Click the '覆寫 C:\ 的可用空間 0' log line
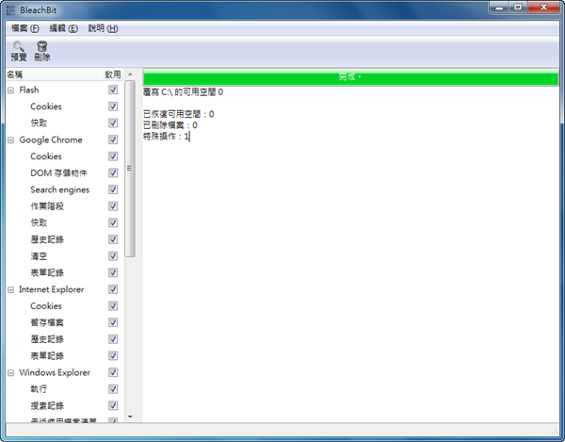The image size is (565, 442). (183, 92)
